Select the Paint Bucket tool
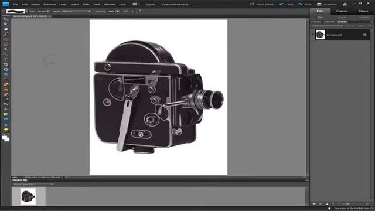The height and width of the screenshot is (211, 375). [6, 110]
